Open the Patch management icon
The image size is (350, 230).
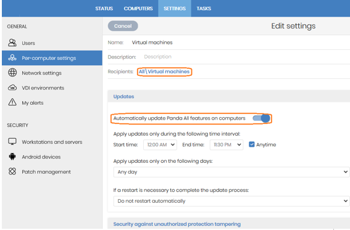coord(12,171)
